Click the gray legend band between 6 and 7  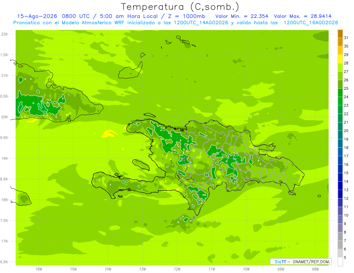[340, 245]
